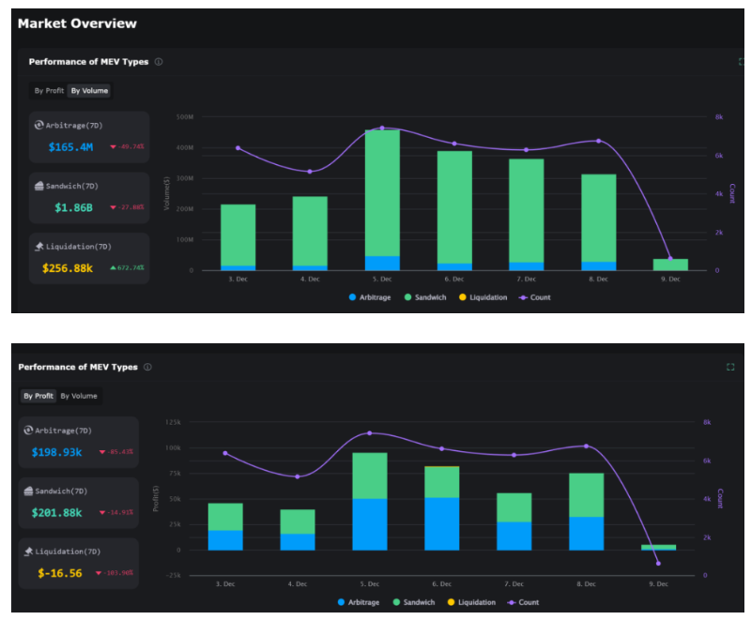751x620 pixels.
Task: Click Liquidation gavel icon in upper card
Action: (x=39, y=247)
